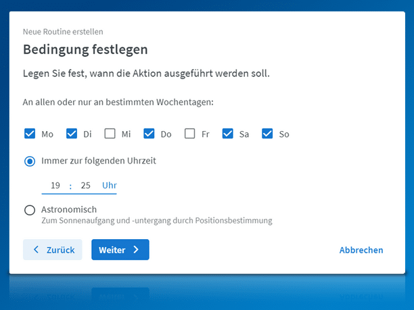Uncheck the So weekday checkbox

(267, 134)
